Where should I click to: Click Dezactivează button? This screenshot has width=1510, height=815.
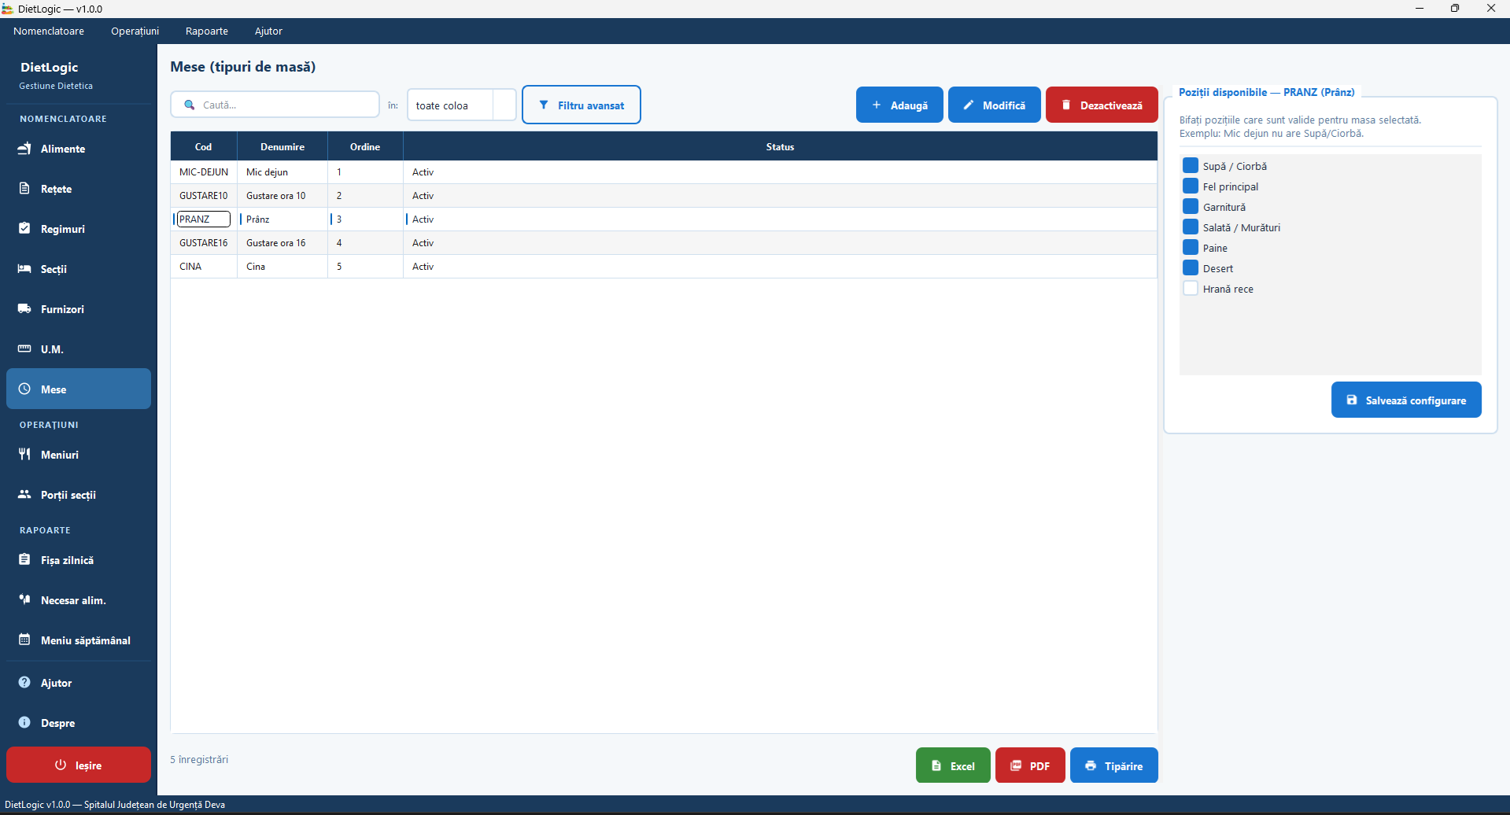(x=1102, y=105)
